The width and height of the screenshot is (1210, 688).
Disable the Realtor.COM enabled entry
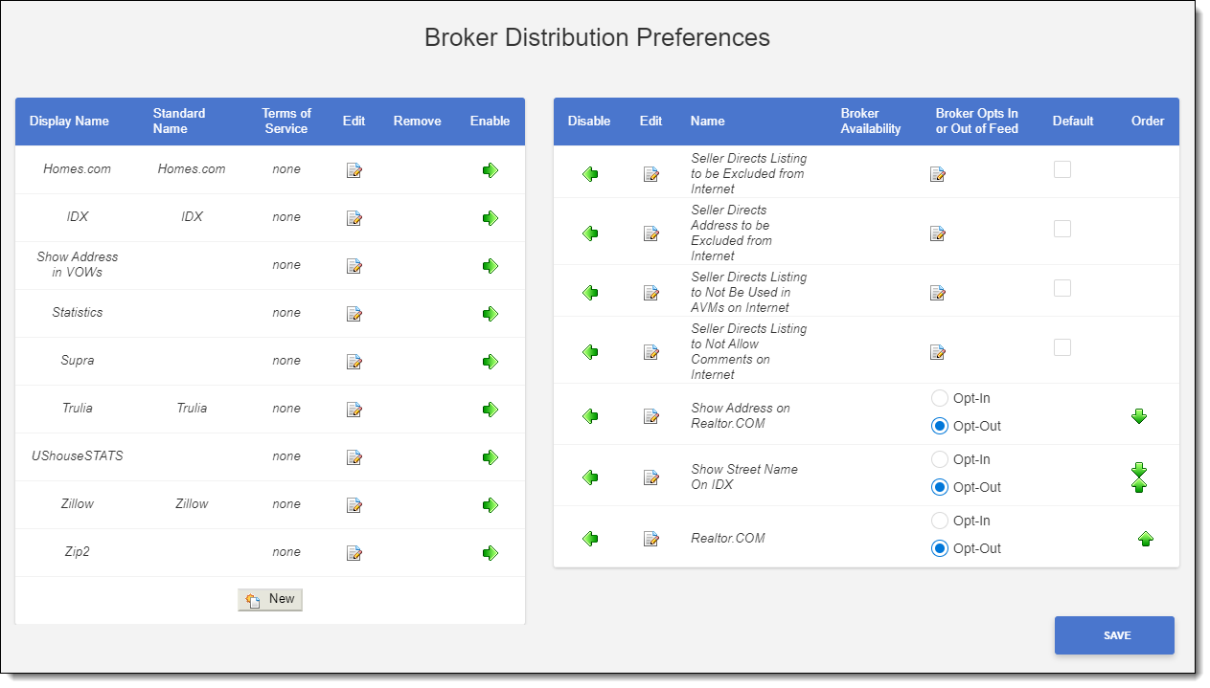[x=590, y=539]
